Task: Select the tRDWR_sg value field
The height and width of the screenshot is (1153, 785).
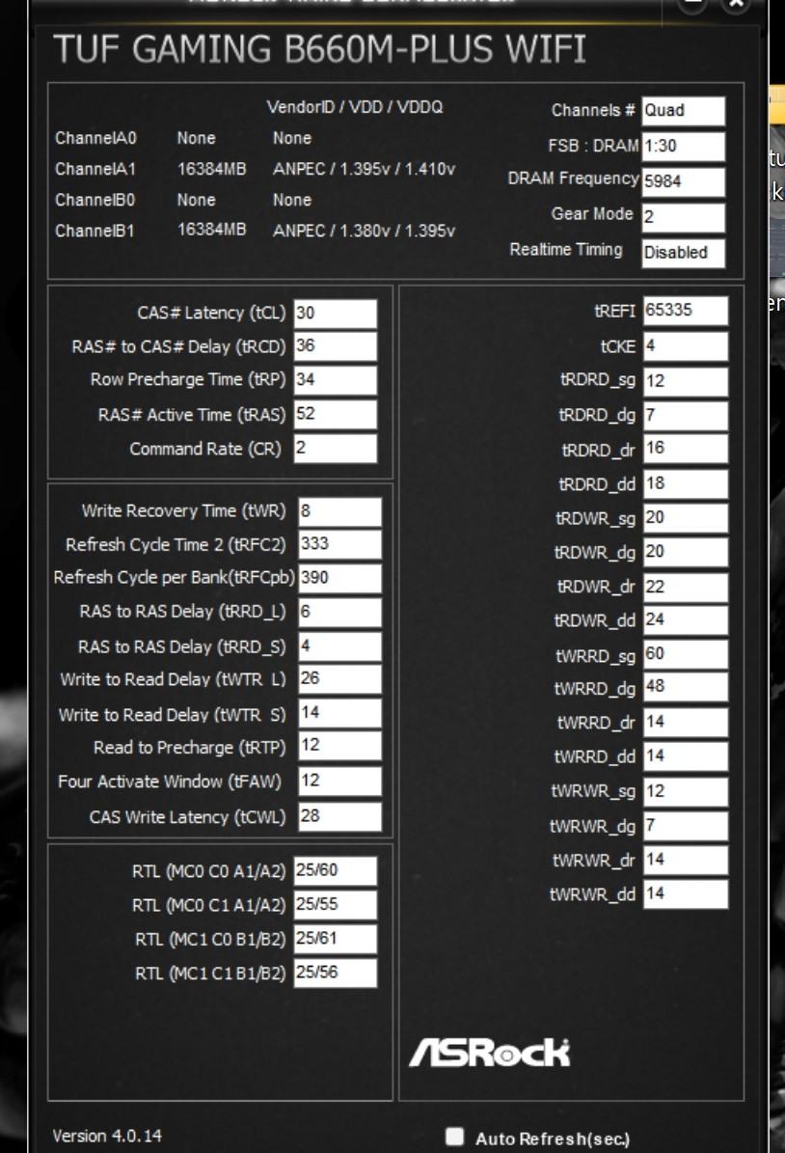Action: click(686, 518)
